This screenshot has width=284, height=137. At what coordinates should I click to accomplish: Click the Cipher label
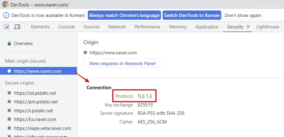click(126, 122)
